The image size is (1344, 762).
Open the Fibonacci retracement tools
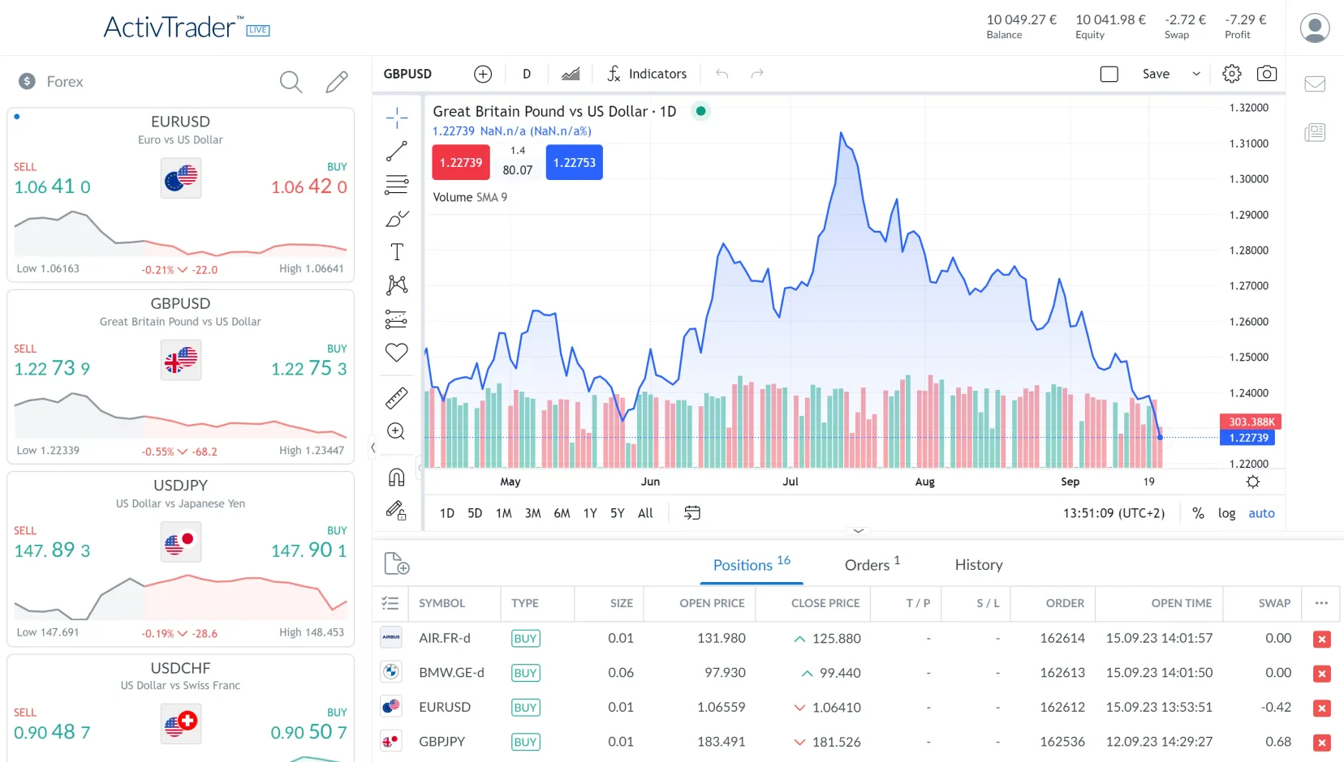click(397, 185)
